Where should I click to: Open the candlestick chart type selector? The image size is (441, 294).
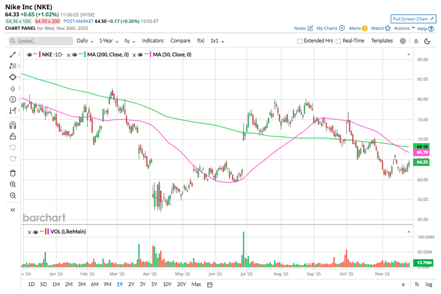[130, 41]
